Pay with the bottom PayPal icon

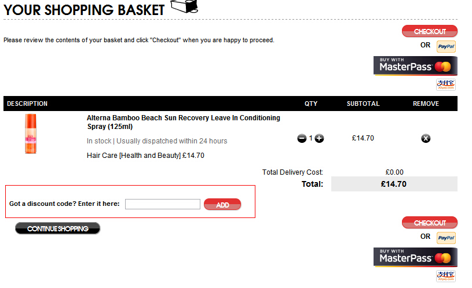(x=446, y=238)
